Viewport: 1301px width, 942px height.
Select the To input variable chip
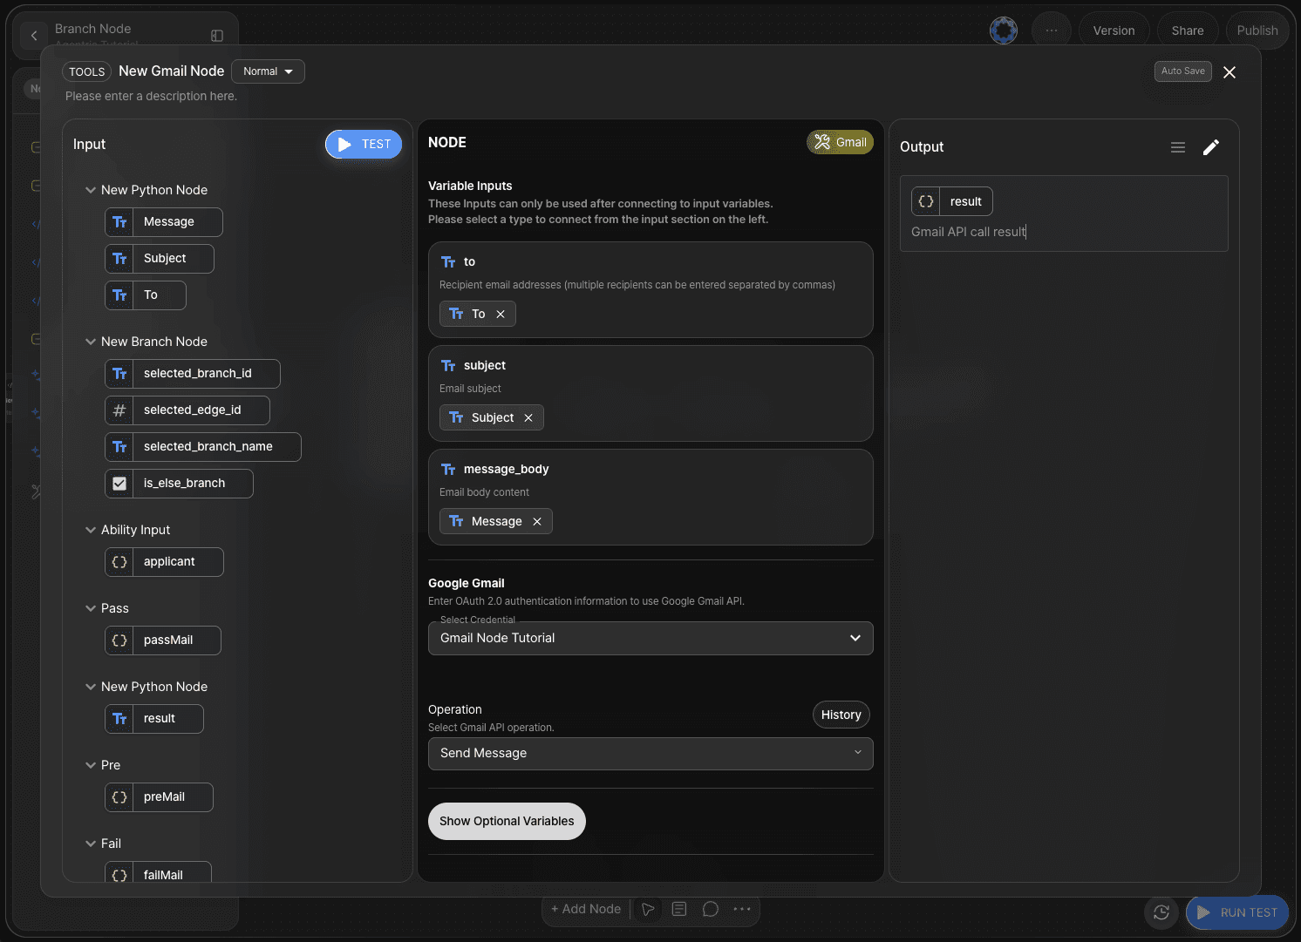(146, 295)
